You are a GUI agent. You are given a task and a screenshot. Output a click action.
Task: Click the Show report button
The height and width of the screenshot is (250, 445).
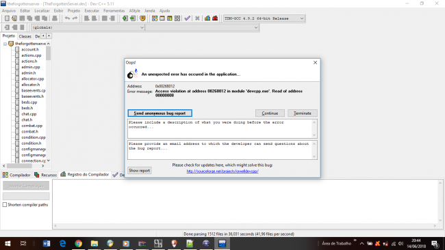pos(139,171)
